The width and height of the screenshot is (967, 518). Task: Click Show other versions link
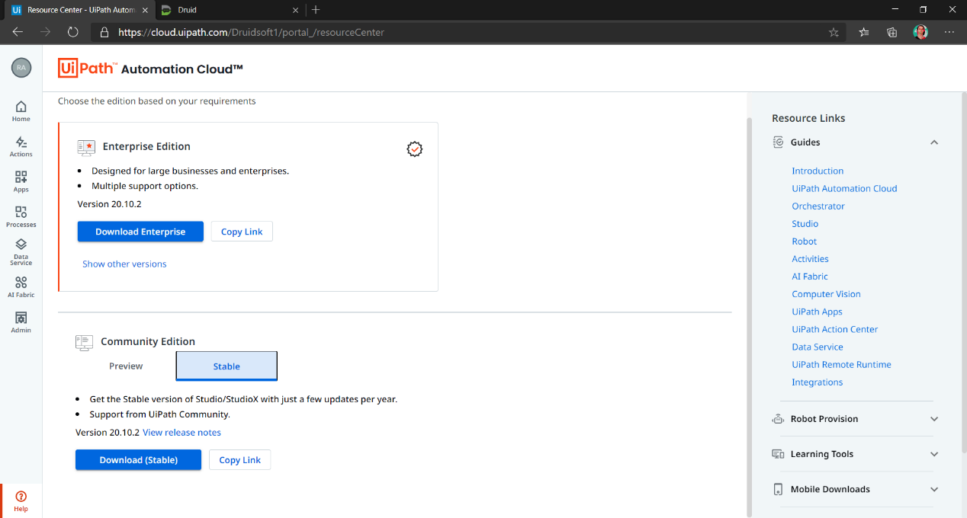[124, 264]
